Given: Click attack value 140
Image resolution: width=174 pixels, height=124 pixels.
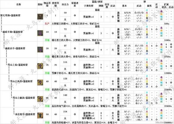Looking at the screenshot, I should pyautogui.click(x=65, y=95).
